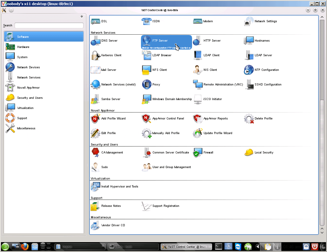Open the iSCSI Initiator module
The image size is (327, 252).
(208, 99)
